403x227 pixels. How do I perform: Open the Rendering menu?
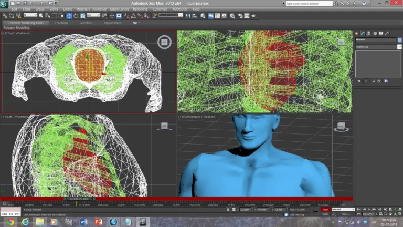140,9
